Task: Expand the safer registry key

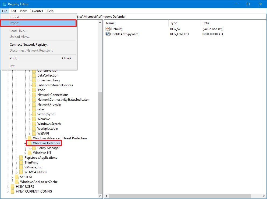Action: [x=30, y=109]
